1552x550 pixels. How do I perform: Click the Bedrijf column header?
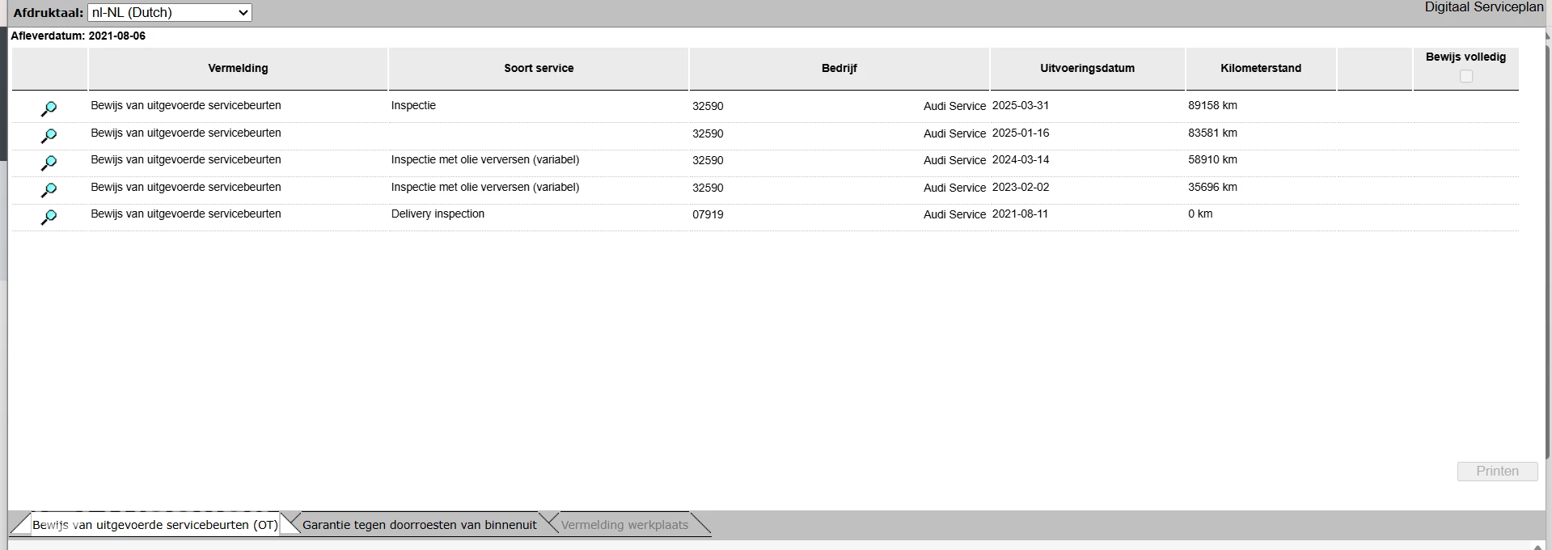(839, 68)
